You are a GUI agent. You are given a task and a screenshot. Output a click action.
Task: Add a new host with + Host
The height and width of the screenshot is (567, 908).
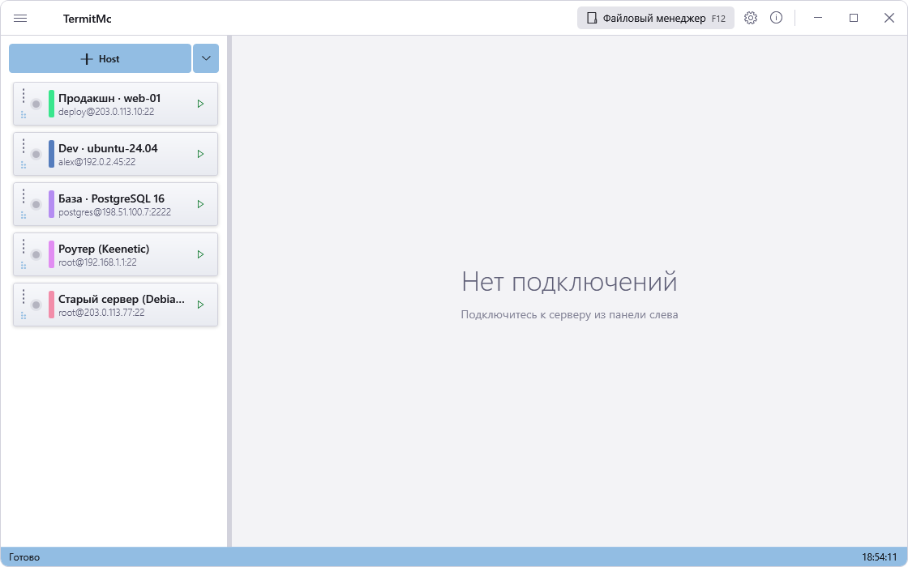point(100,58)
